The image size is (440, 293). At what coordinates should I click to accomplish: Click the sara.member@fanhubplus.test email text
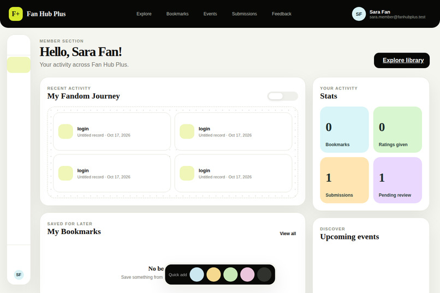click(x=397, y=17)
